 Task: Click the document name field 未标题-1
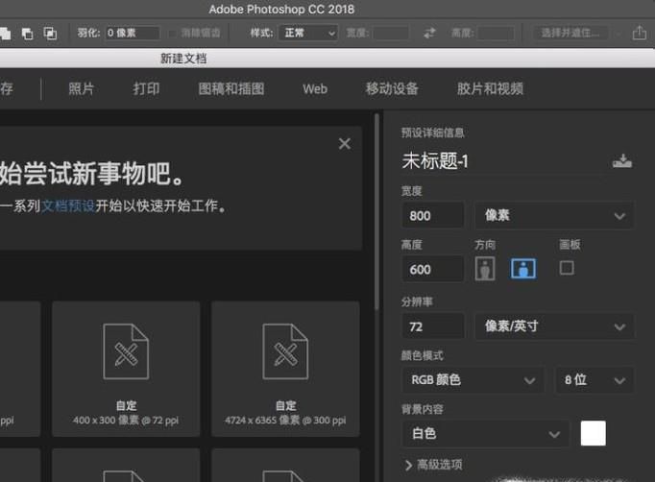coord(501,160)
